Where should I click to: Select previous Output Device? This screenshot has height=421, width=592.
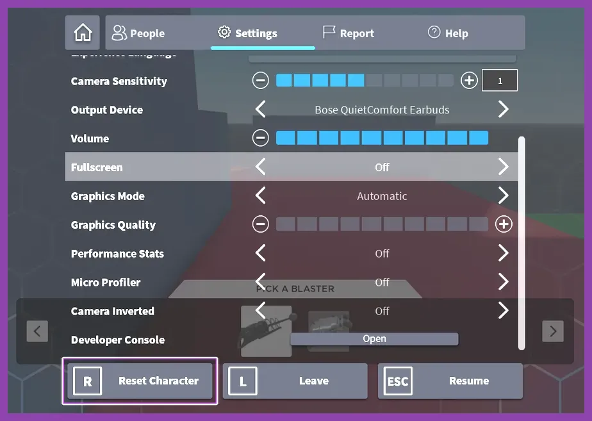click(261, 110)
